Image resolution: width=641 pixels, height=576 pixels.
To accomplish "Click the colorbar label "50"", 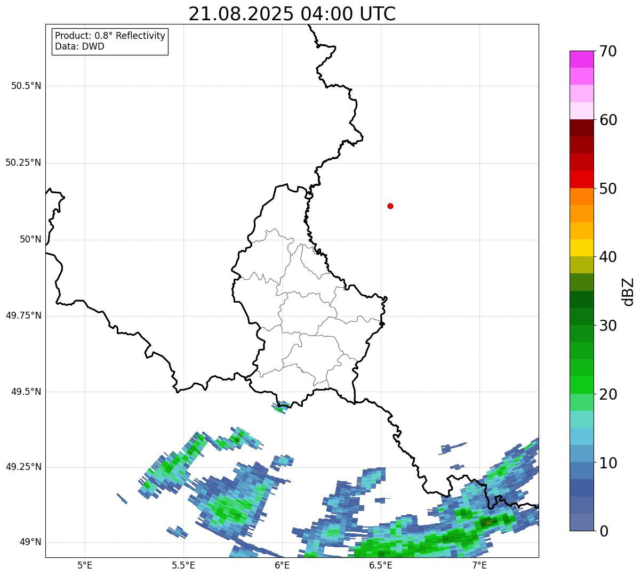I will point(608,189).
